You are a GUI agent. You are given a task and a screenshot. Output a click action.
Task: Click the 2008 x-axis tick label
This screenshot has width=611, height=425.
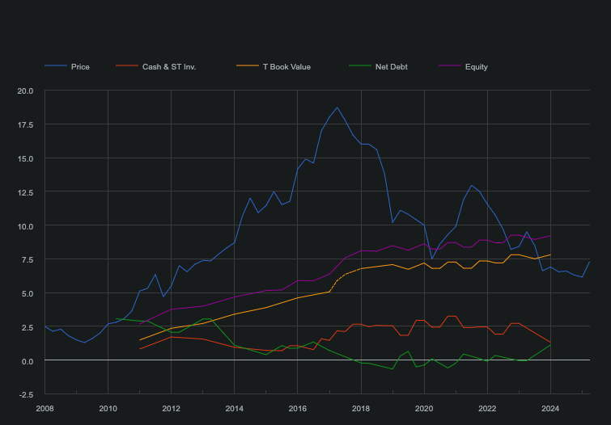pyautogui.click(x=45, y=408)
